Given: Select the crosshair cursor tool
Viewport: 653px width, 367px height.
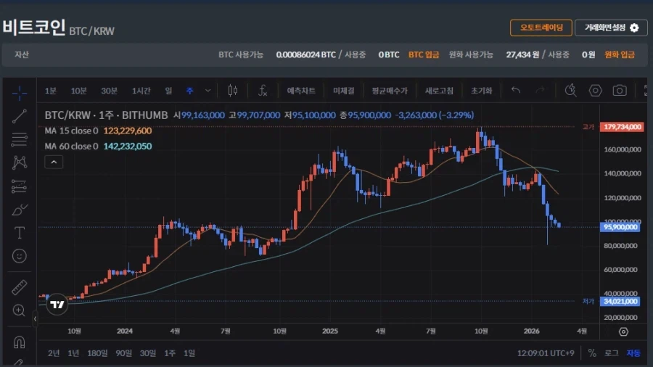Looking at the screenshot, I should pyautogui.click(x=19, y=93).
